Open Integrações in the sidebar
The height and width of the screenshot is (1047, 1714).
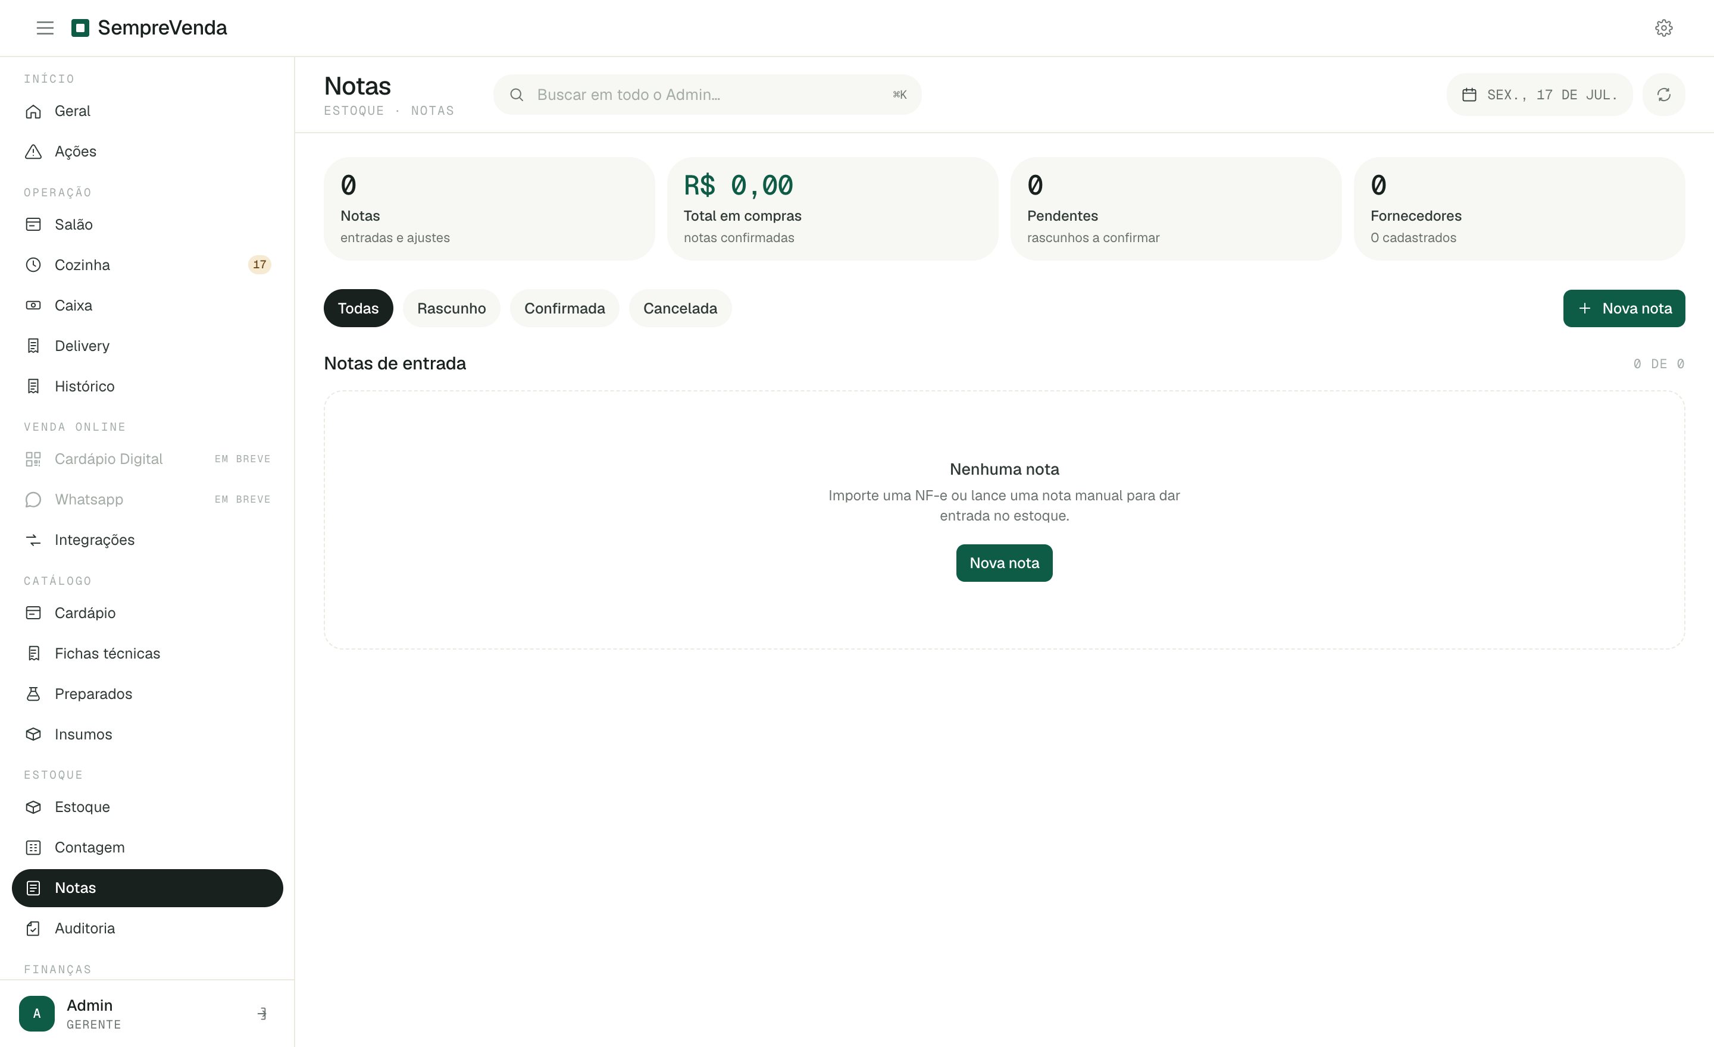[148, 540]
